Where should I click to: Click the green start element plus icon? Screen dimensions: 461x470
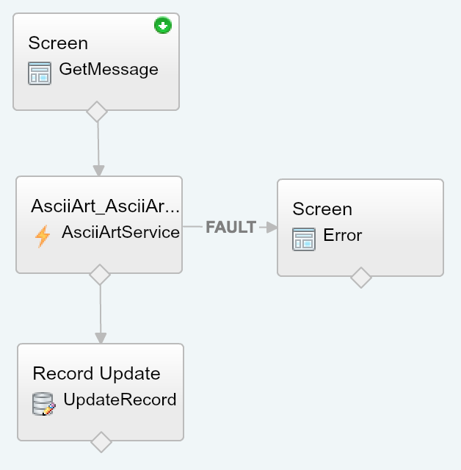(x=162, y=26)
